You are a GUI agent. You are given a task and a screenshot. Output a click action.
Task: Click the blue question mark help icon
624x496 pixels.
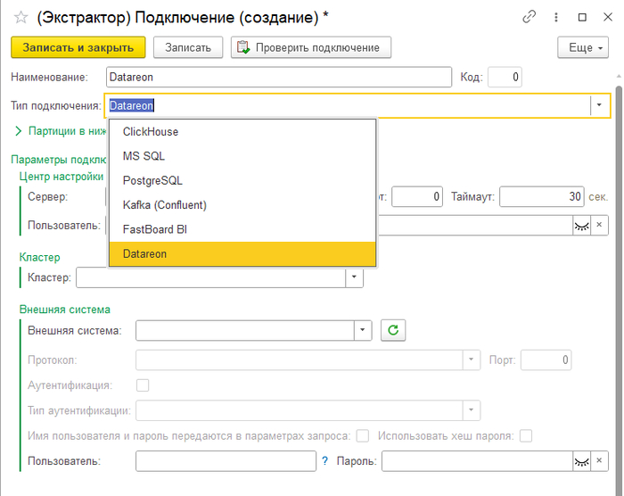(x=325, y=461)
